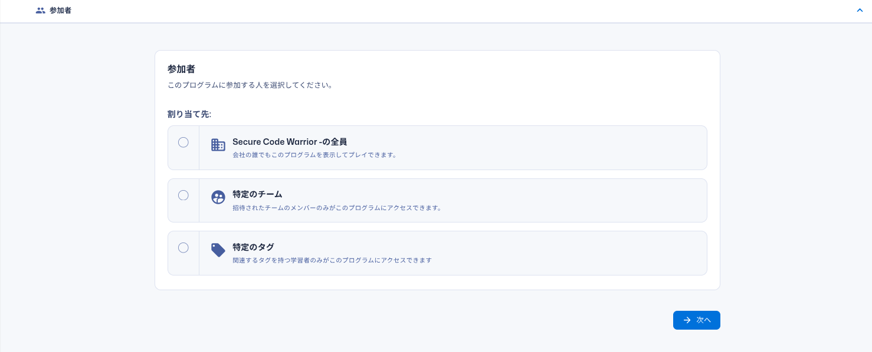Click the 関連するタグ description text
This screenshot has height=352, width=872.
332,260
